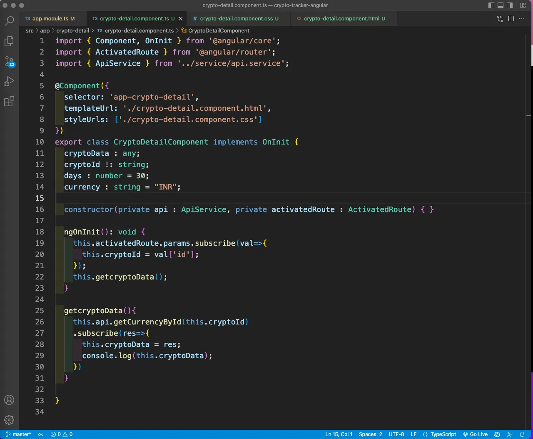Click the @Component decorator text

77,86
